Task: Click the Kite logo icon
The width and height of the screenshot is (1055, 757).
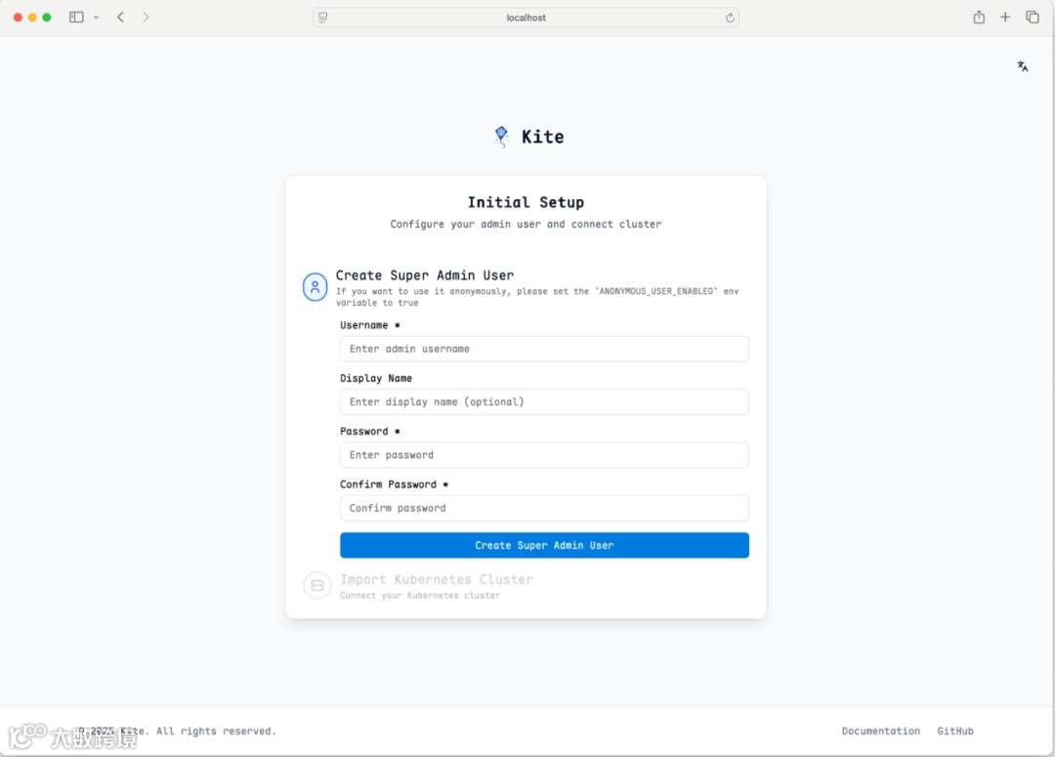Action: pyautogui.click(x=501, y=137)
